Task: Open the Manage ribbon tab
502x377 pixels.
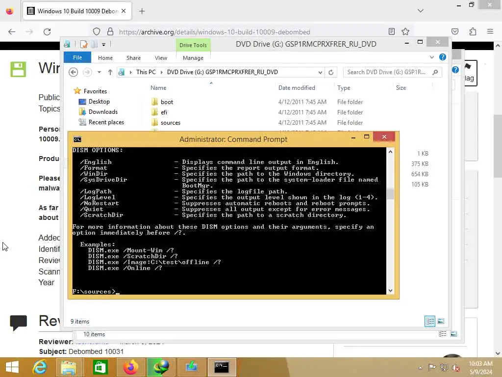Action: click(x=193, y=58)
